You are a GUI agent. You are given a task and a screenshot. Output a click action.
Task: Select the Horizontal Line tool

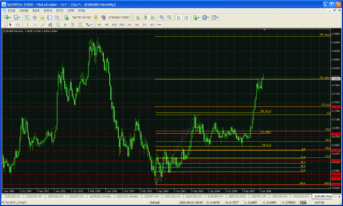[x=35, y=25]
